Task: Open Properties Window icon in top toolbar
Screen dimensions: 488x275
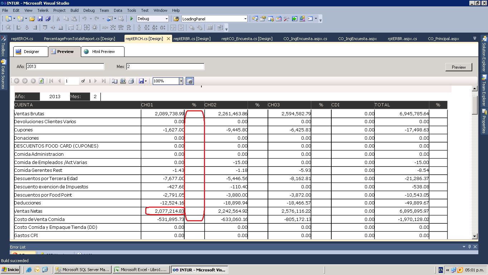Action: point(263,19)
